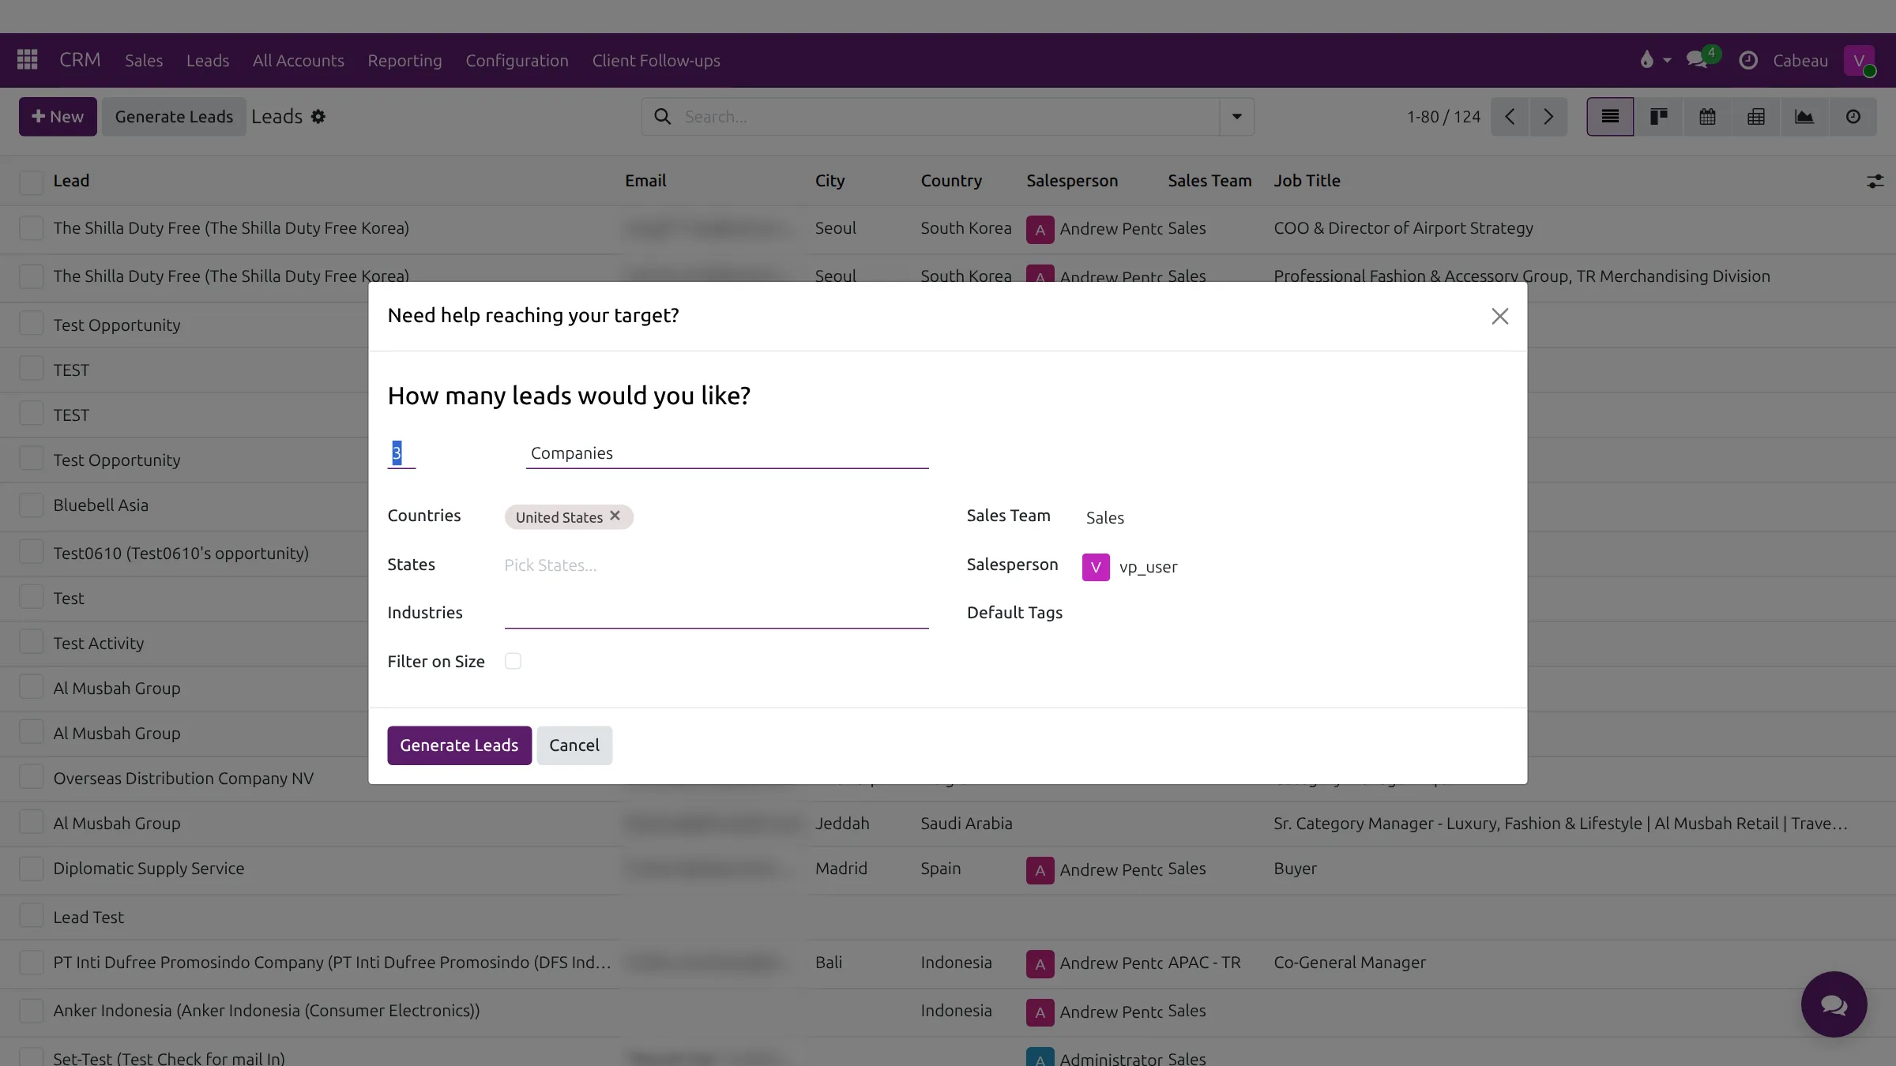
Task: Open the optional columns adjuster icon
Action: [x=1875, y=182]
